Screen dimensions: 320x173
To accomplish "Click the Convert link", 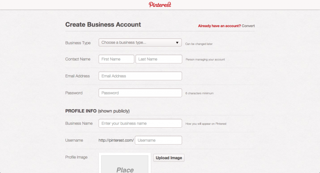I will coord(248,26).
